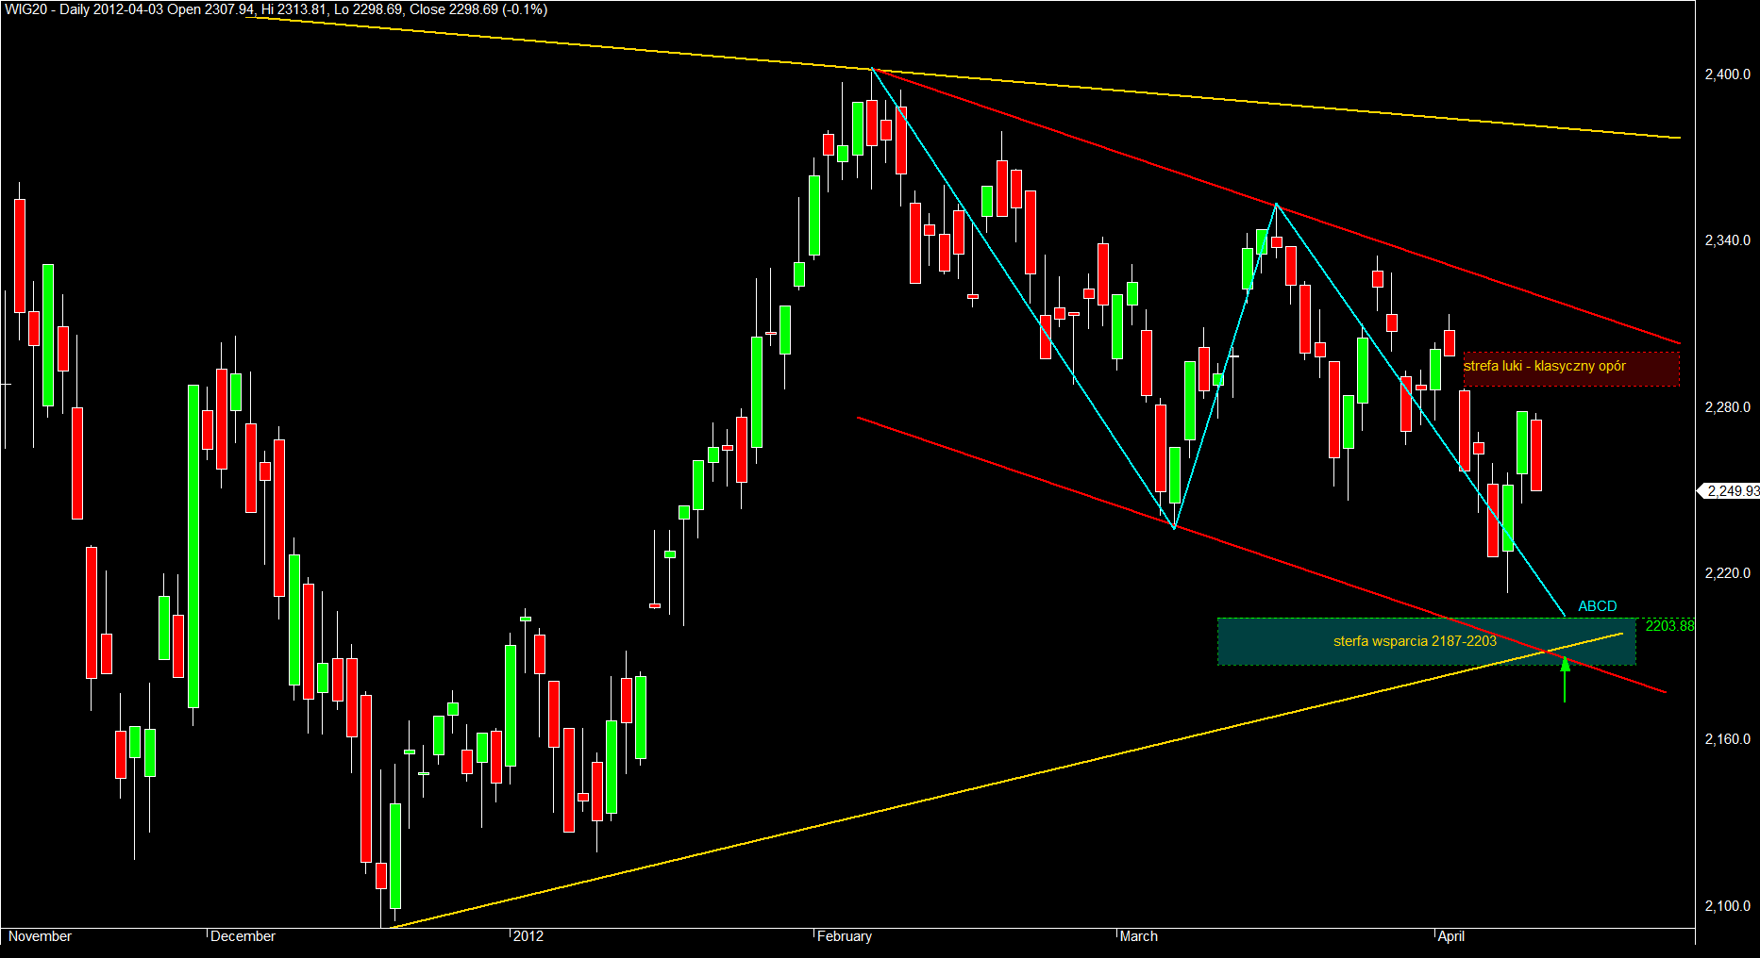Screen dimensions: 1760x958
Task: Select the 2,249.93 current price tag
Action: tap(1730, 490)
